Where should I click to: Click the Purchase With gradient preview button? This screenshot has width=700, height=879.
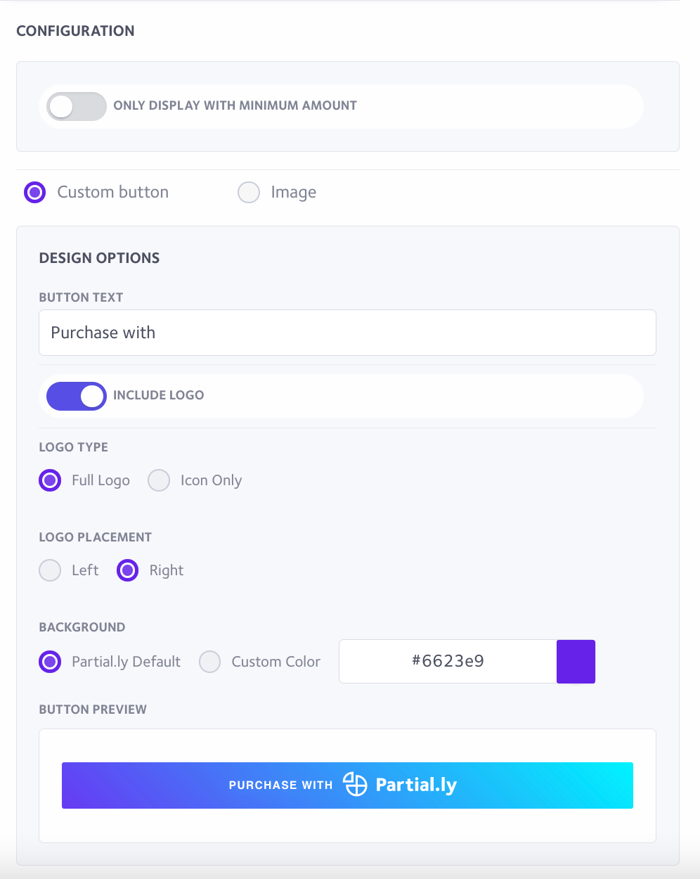347,785
